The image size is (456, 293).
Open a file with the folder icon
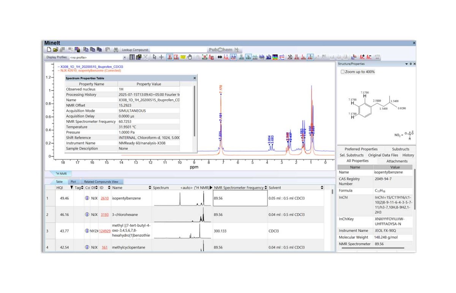click(55, 50)
